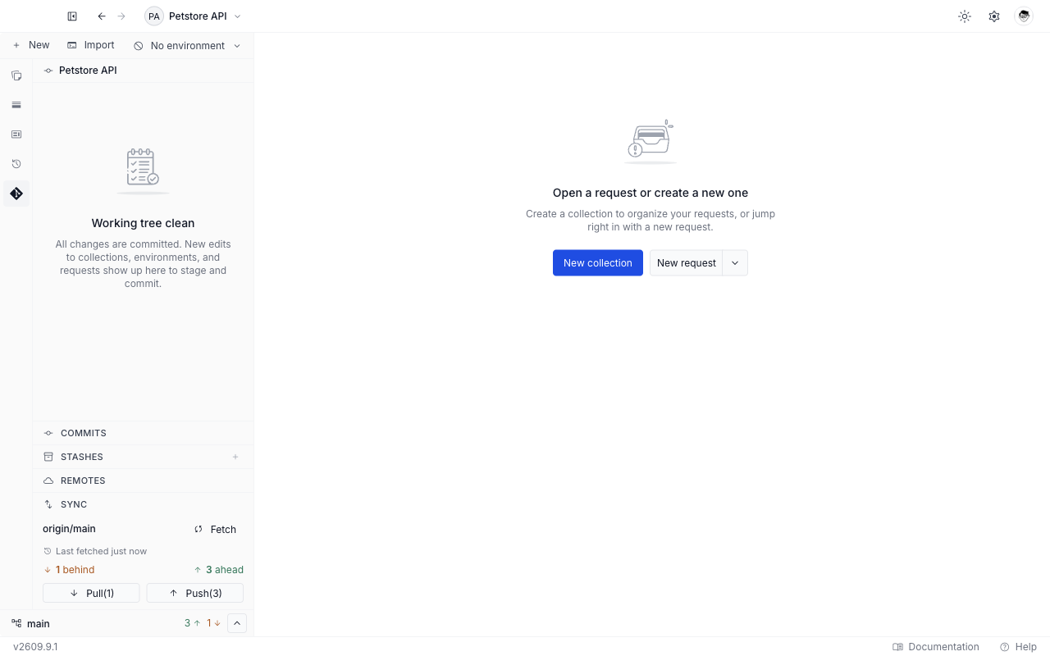
Task: Open the Environments stacked-layers sidebar icon
Action: click(x=16, y=105)
